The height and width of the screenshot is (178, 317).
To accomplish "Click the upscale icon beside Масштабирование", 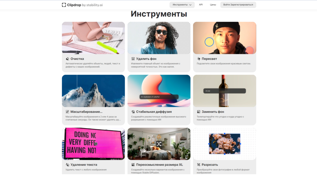I will point(67,112).
